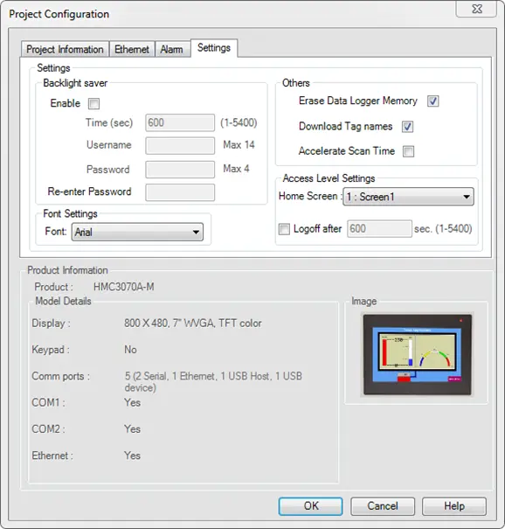Click the Keypad value No
505x529 pixels.
(130, 350)
